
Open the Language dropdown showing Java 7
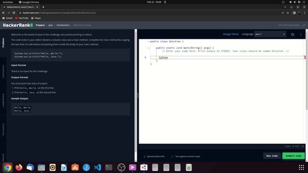[x=270, y=34]
